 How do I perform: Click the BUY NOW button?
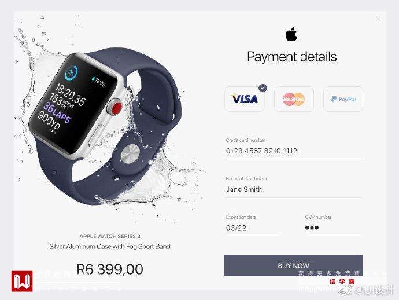293,266
